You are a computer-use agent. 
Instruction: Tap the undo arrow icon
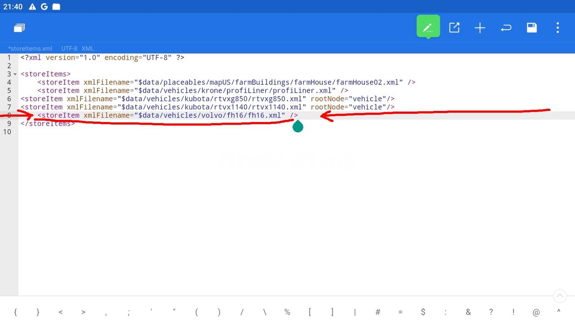[x=506, y=28]
